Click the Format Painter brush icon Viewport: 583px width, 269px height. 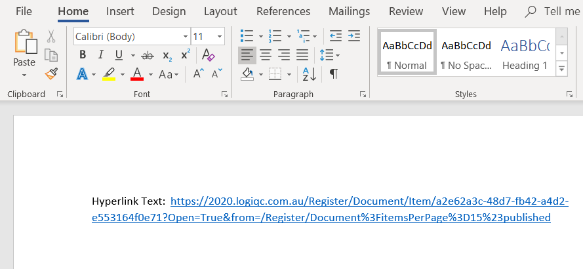(51, 73)
